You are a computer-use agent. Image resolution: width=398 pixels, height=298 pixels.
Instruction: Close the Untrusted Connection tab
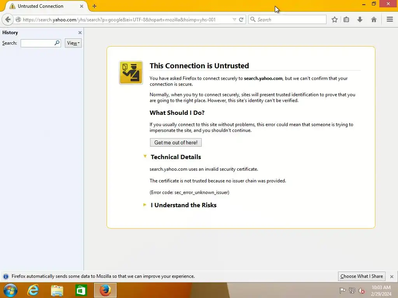[x=82, y=6]
